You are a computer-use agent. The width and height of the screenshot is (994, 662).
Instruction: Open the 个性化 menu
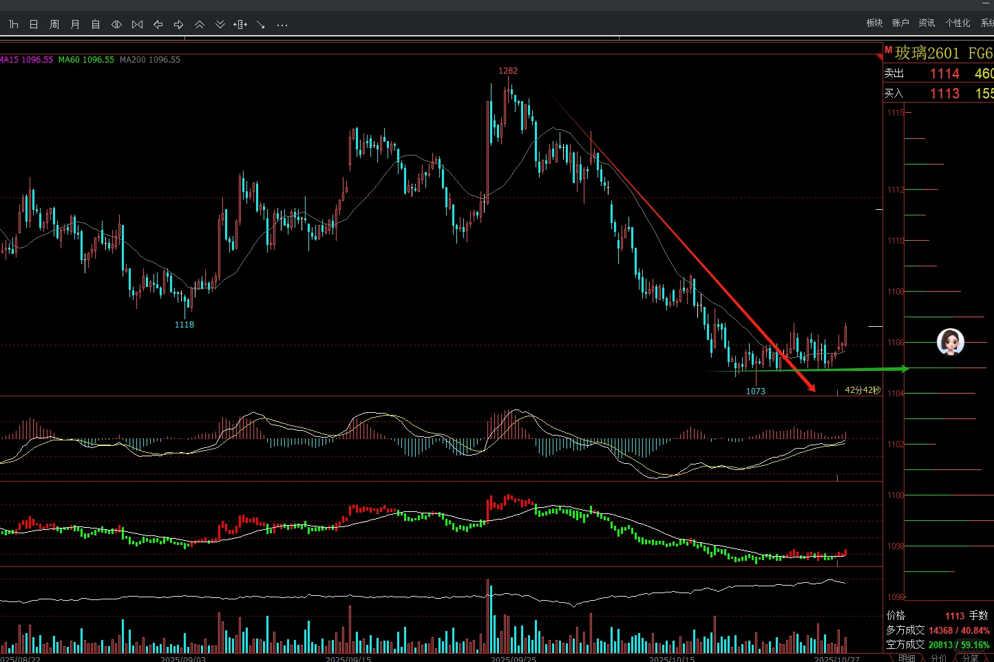click(x=958, y=23)
